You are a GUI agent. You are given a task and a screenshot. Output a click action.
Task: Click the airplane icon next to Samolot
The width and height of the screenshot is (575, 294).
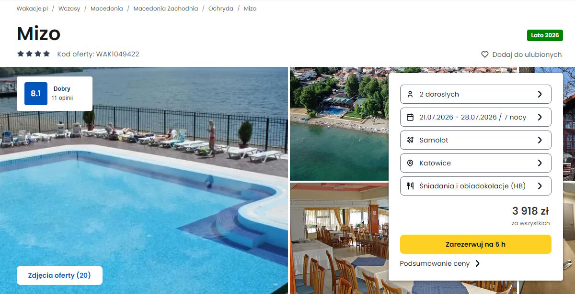coord(410,140)
